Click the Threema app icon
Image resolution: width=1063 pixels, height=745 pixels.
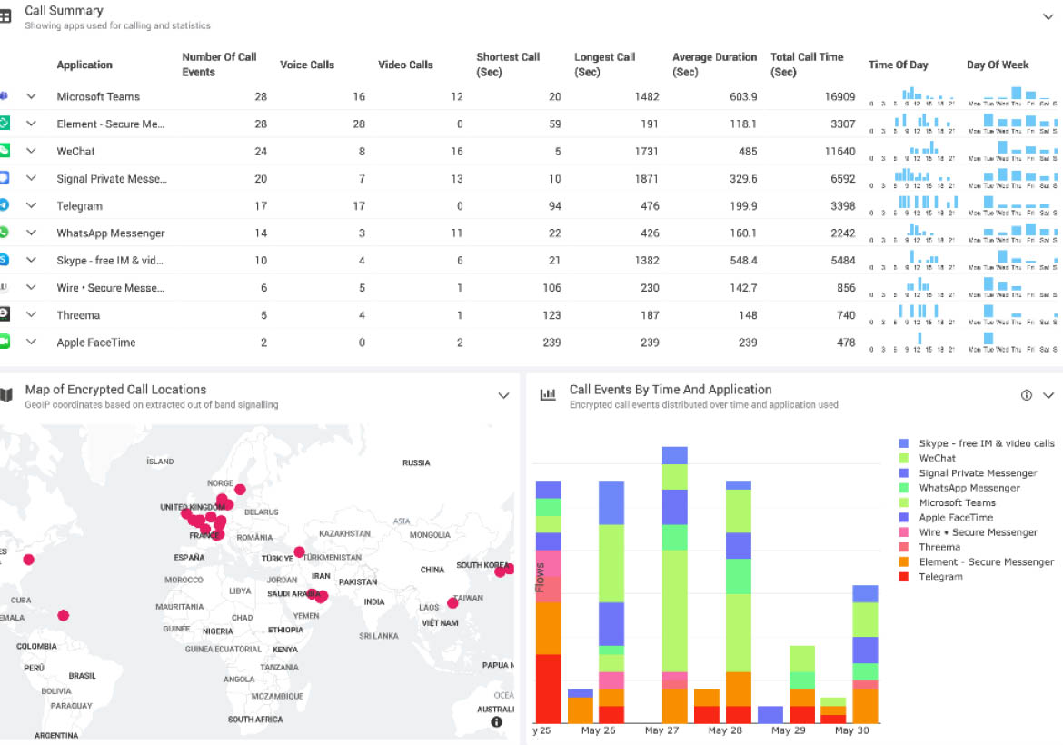4,314
